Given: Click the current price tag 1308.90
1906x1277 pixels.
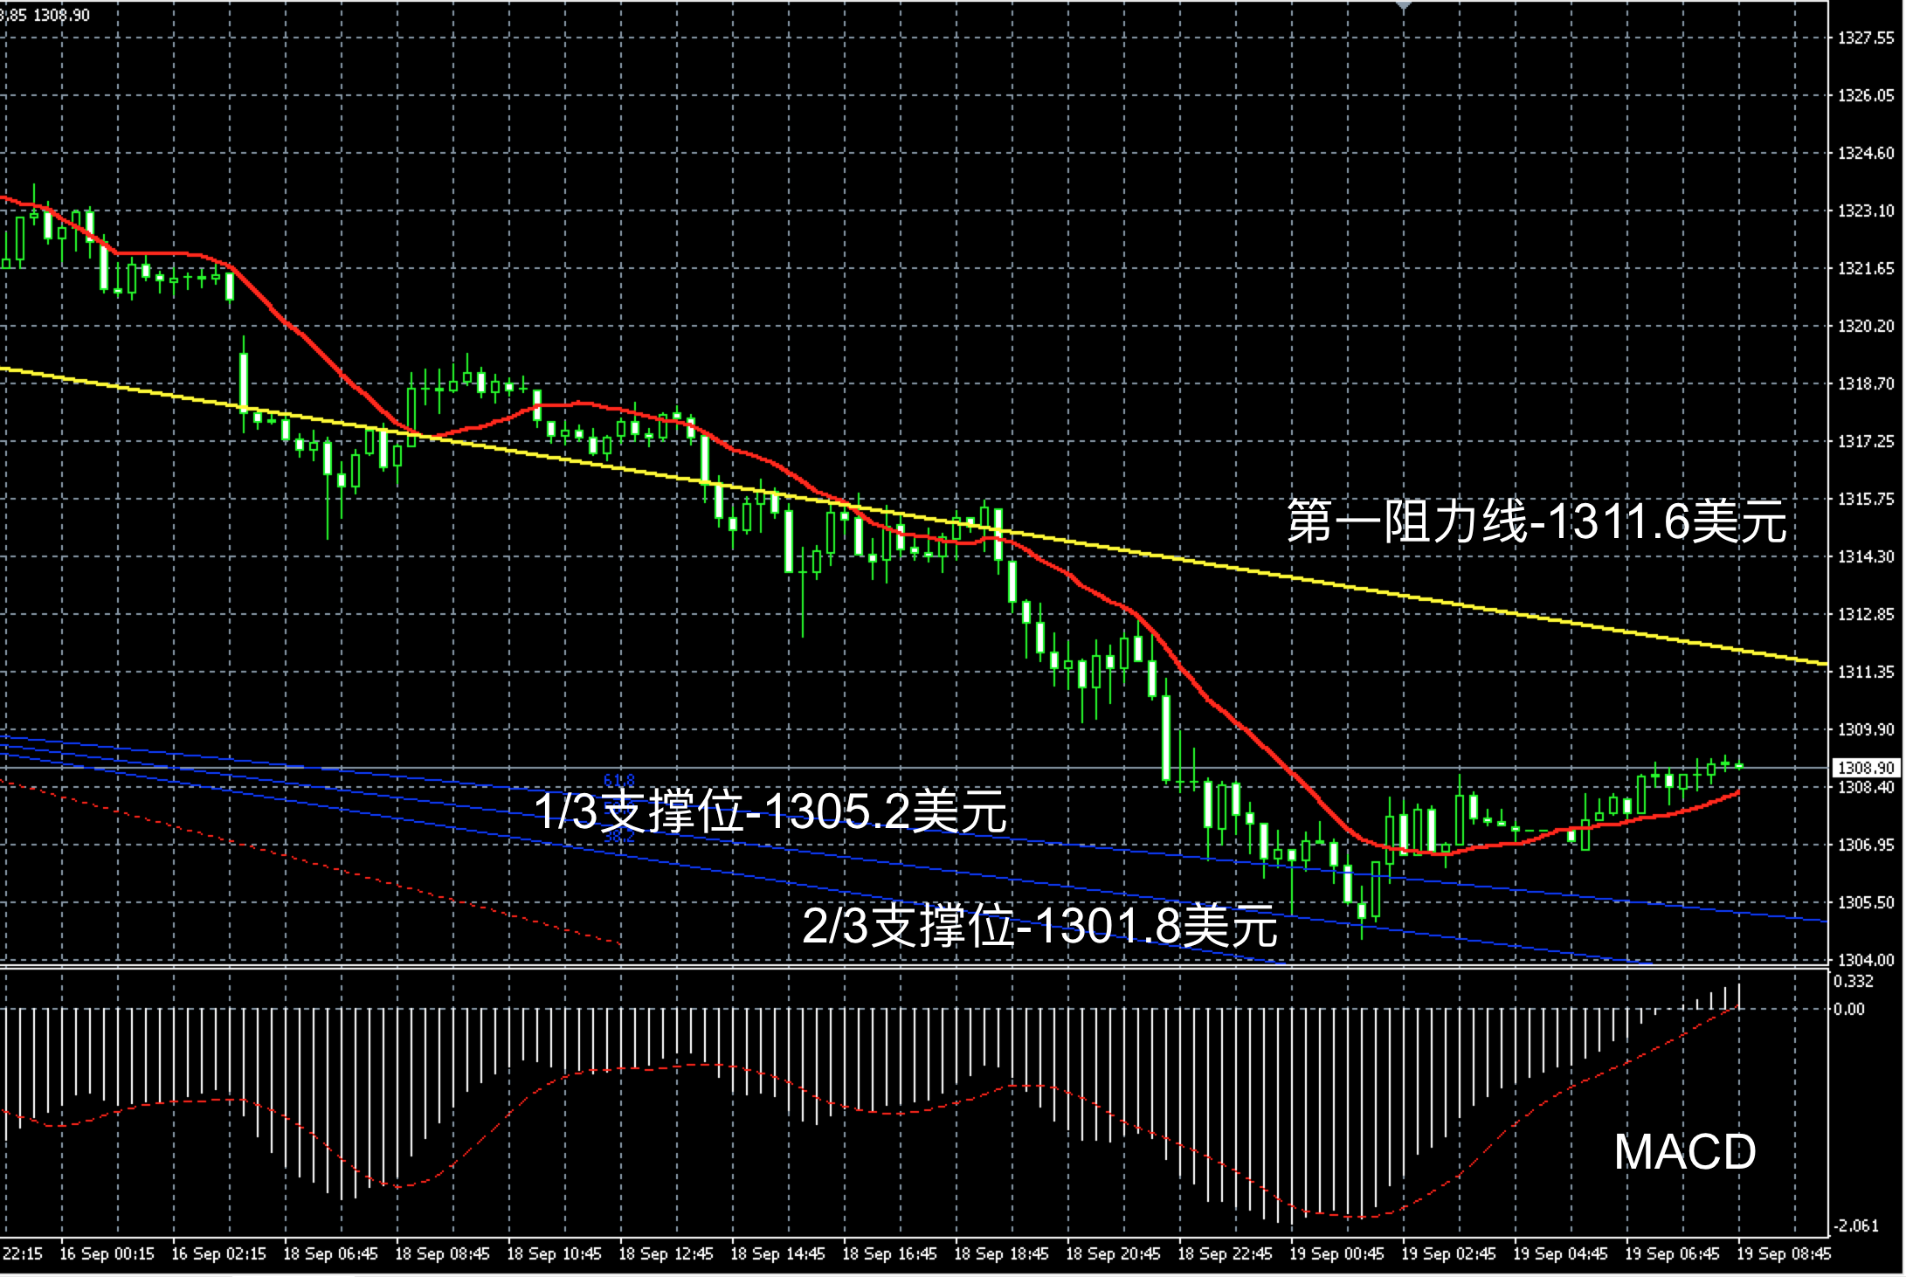Looking at the screenshot, I should (1865, 768).
